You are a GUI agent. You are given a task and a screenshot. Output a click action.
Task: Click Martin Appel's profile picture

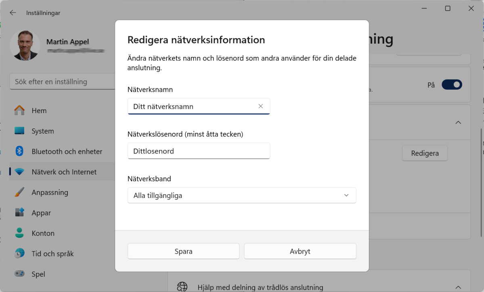[25, 46]
